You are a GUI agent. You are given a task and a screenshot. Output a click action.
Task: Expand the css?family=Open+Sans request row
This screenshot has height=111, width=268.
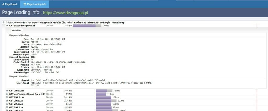click(x=7, y=94)
